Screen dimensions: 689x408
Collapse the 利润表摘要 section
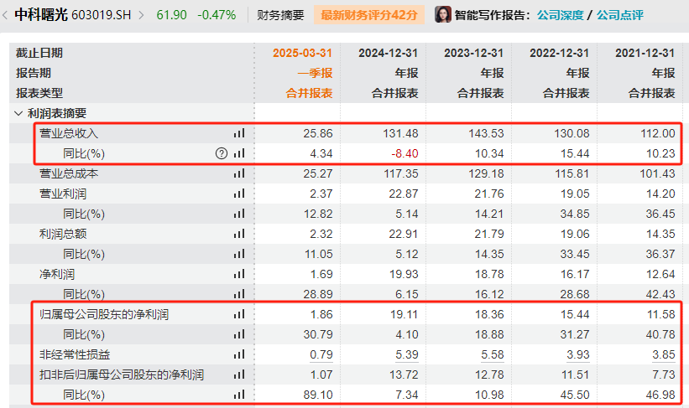[x=18, y=114]
